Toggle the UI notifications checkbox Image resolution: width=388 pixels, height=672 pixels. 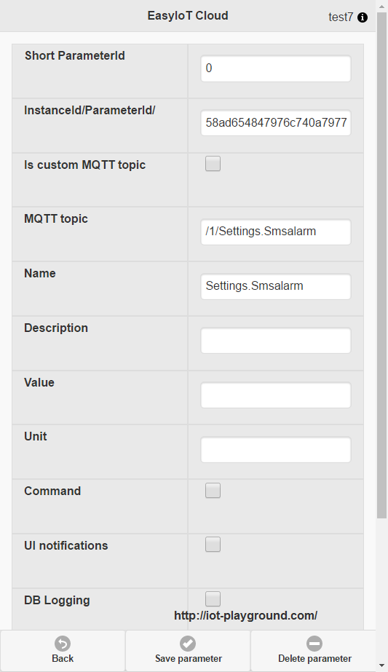(x=213, y=545)
